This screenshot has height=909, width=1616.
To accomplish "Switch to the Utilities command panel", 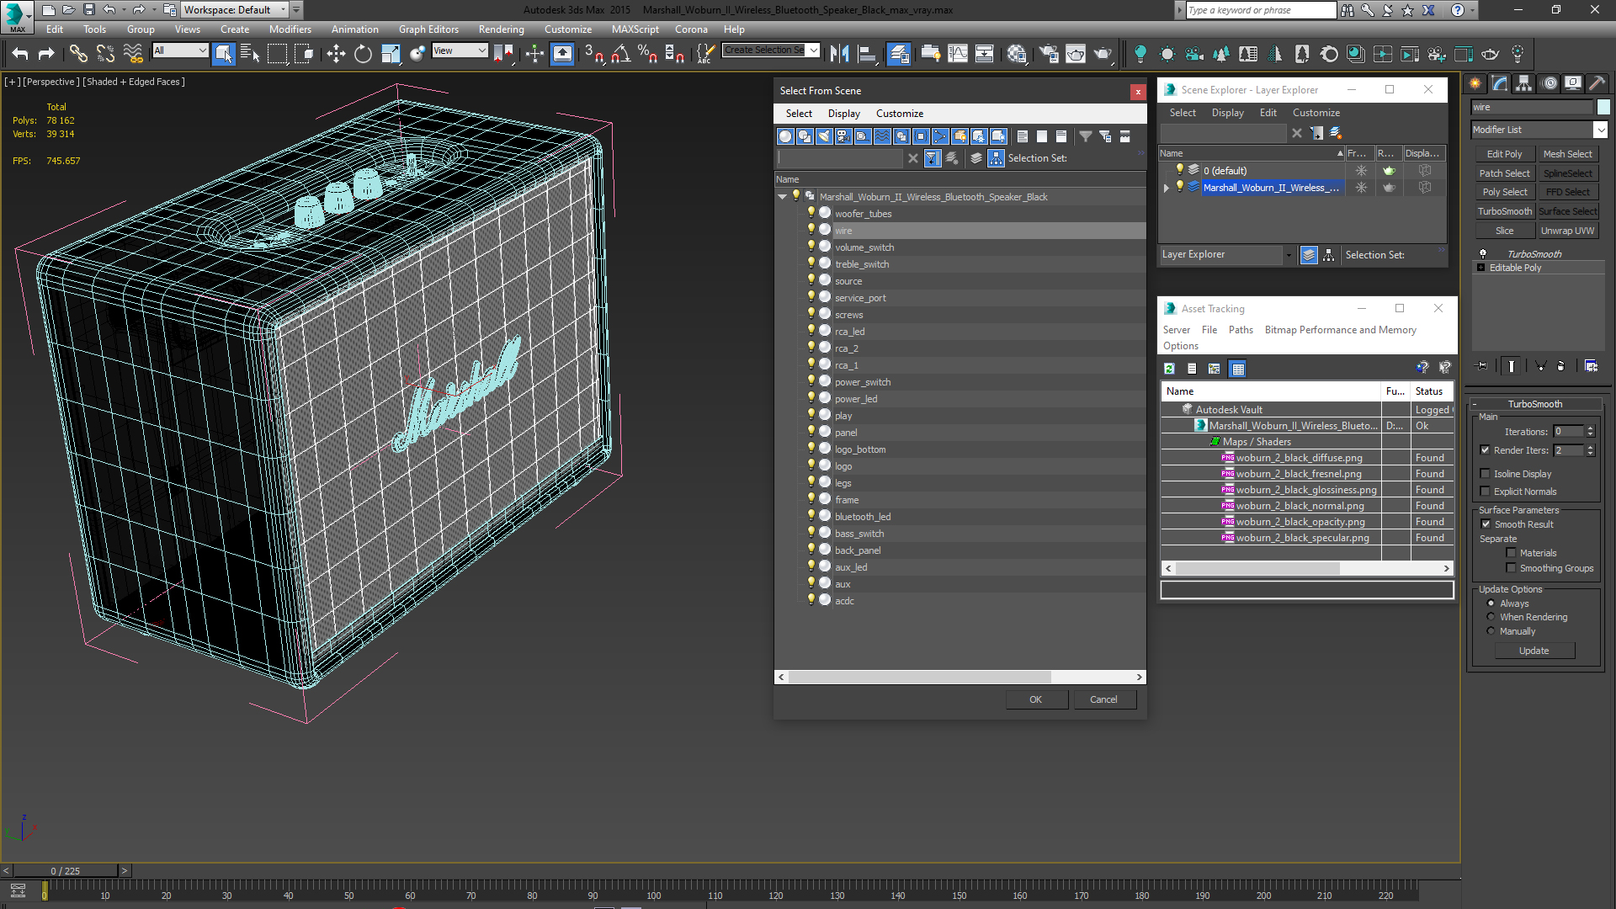I will [x=1597, y=82].
